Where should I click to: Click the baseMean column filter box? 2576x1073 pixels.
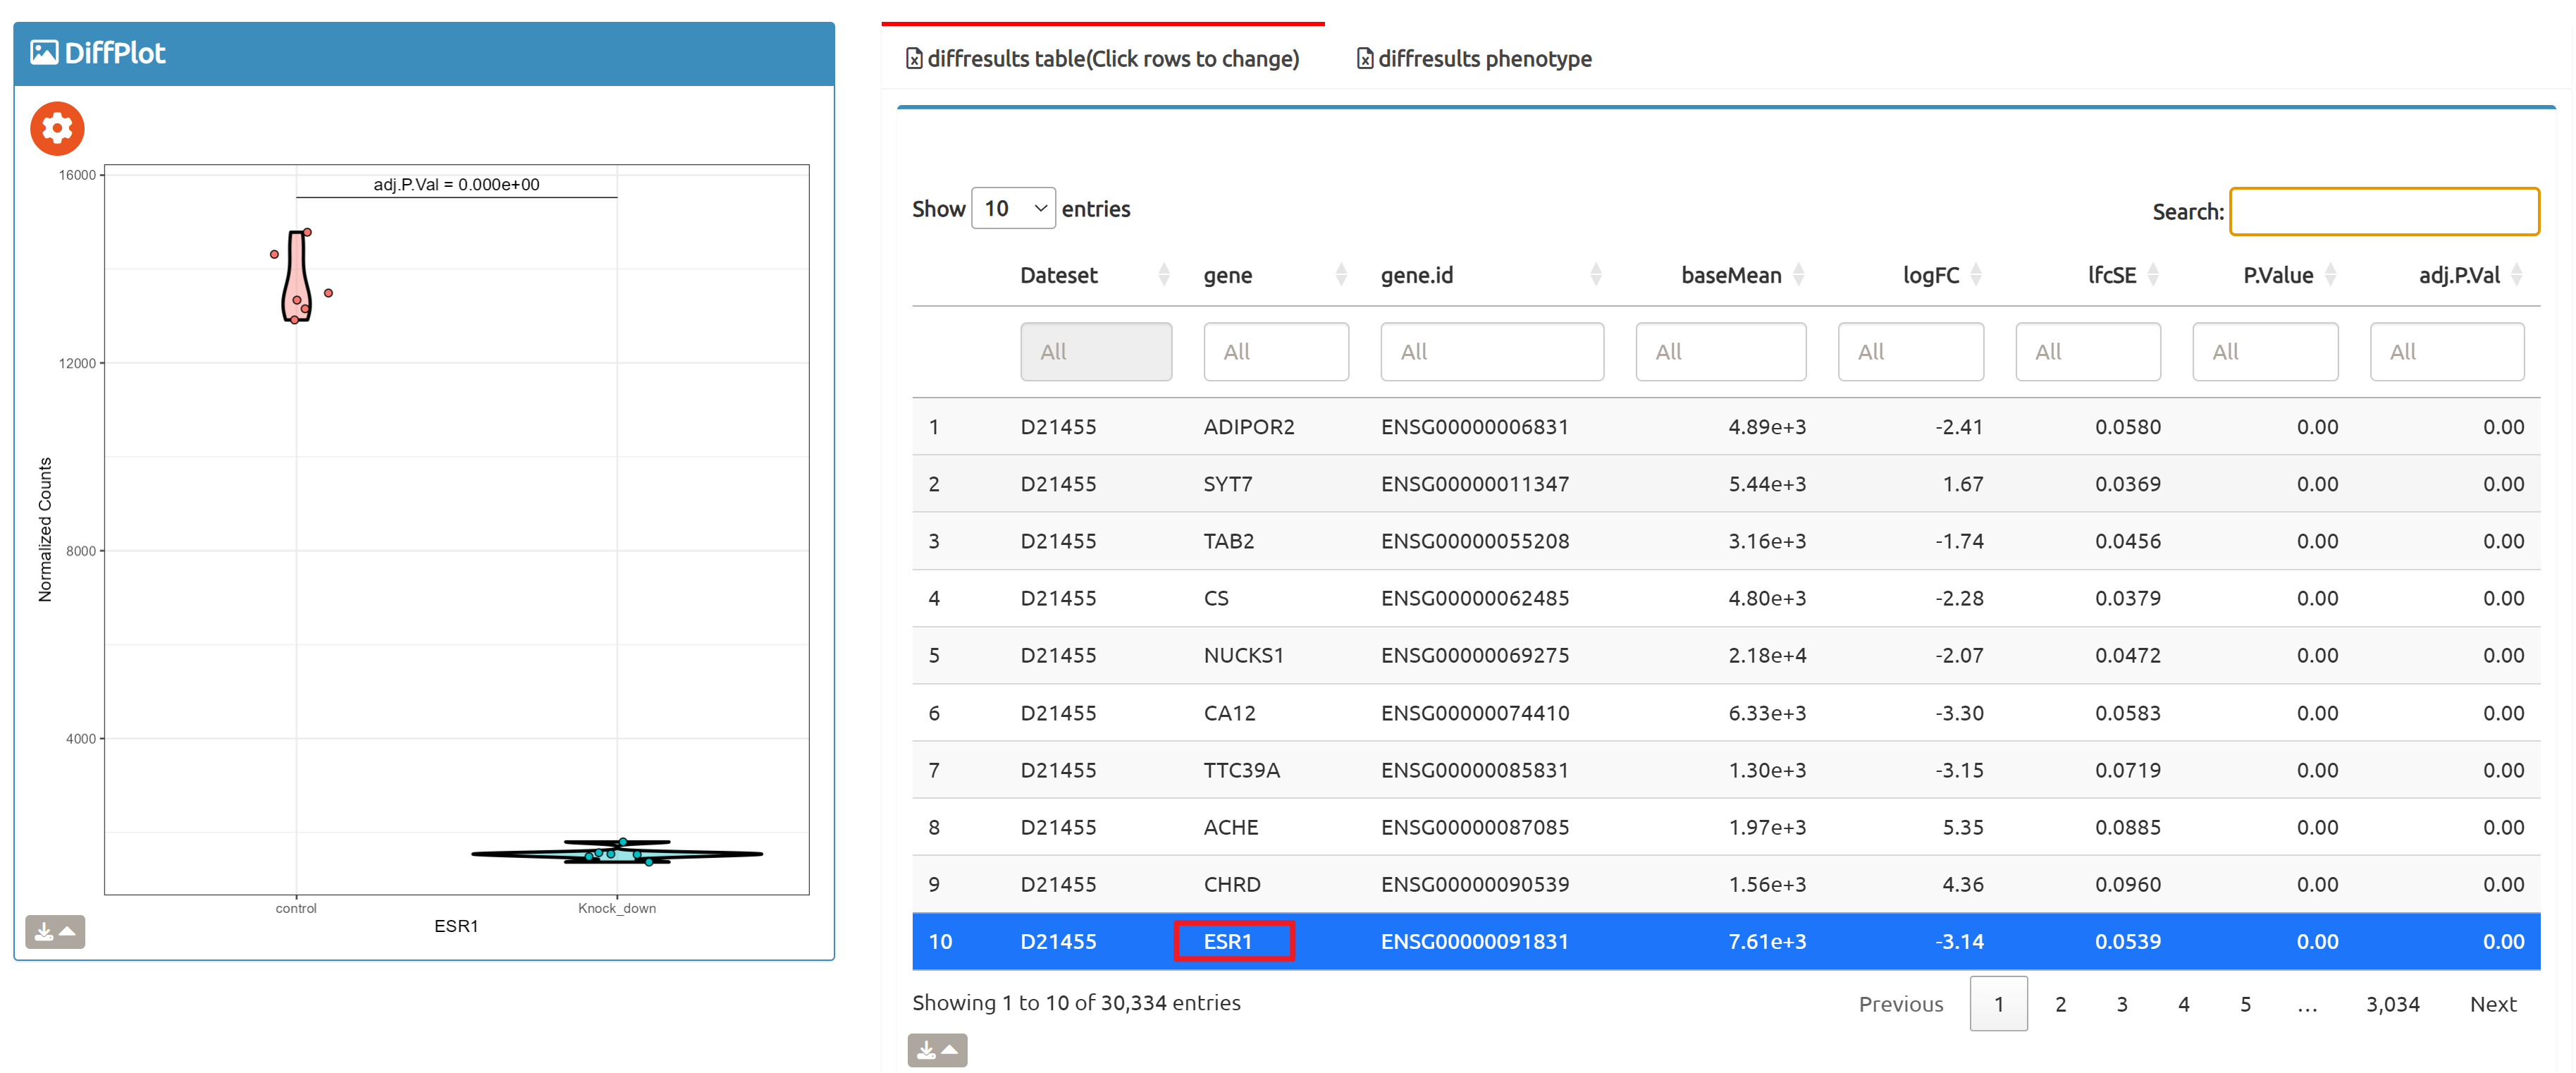(1721, 351)
